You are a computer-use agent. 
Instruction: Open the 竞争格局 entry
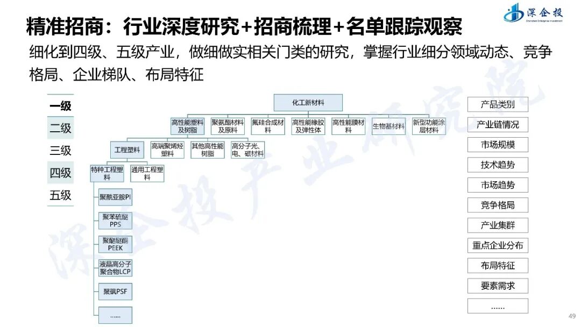tap(498, 205)
